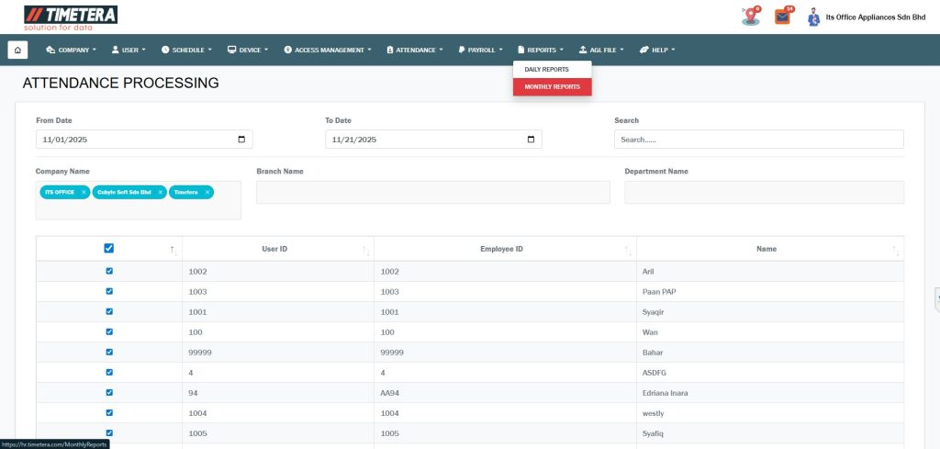Select Daily Reports menu item

pos(546,70)
